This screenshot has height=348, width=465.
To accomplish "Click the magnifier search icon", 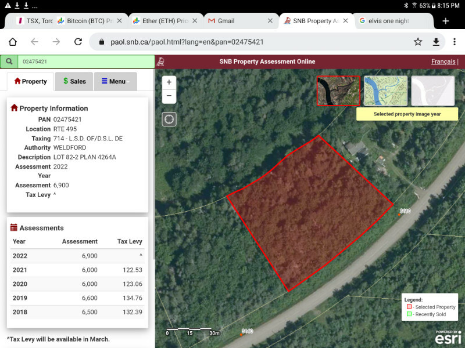I will point(9,61).
